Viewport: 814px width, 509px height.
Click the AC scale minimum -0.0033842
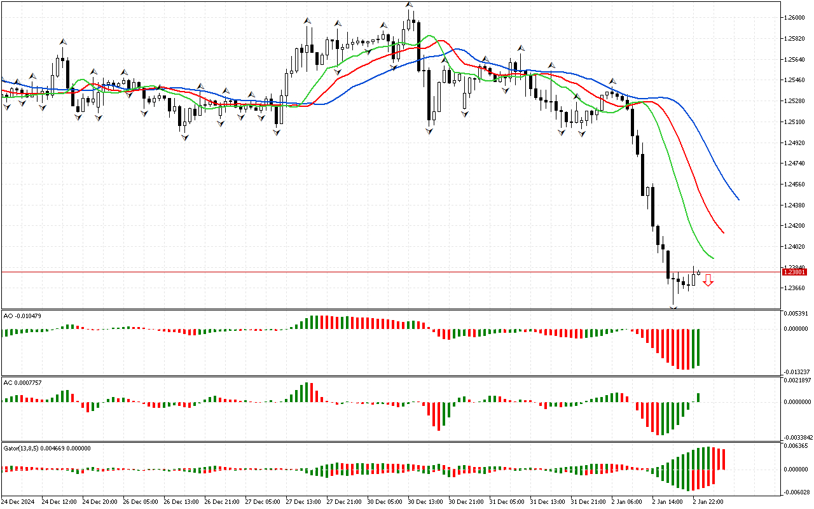pos(797,438)
